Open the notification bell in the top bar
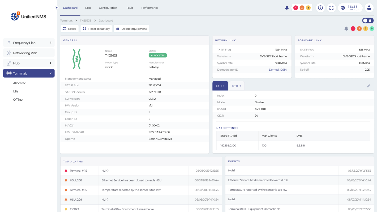377x212 pixels. (287, 8)
